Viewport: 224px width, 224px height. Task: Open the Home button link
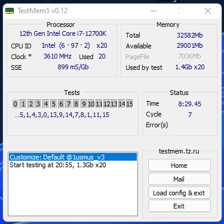pos(179,165)
